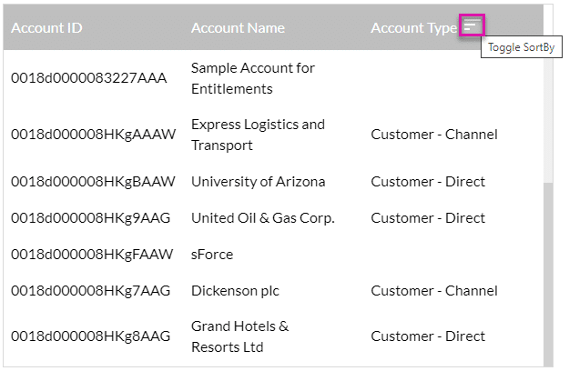Select the sForce account name
Screen dimensions: 569x371
click(212, 255)
